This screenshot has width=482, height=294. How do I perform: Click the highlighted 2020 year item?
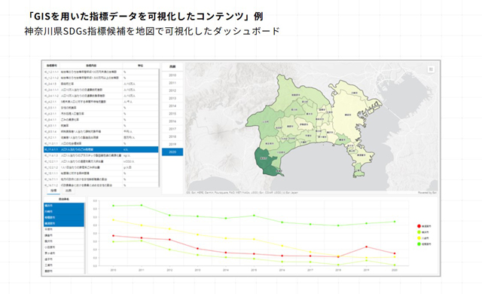click(x=172, y=152)
